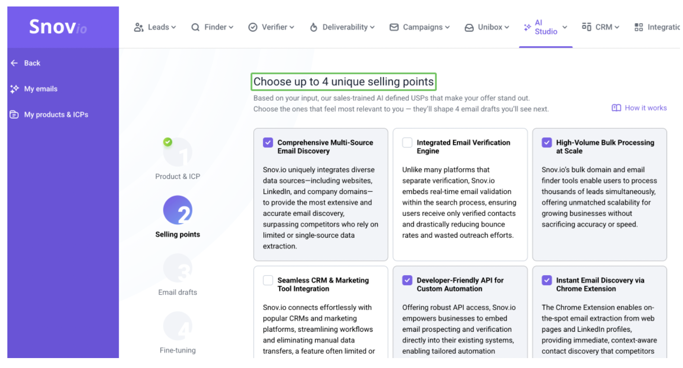Click the step 1 Product & ICP circle
The image size is (683, 368).
pos(178,152)
